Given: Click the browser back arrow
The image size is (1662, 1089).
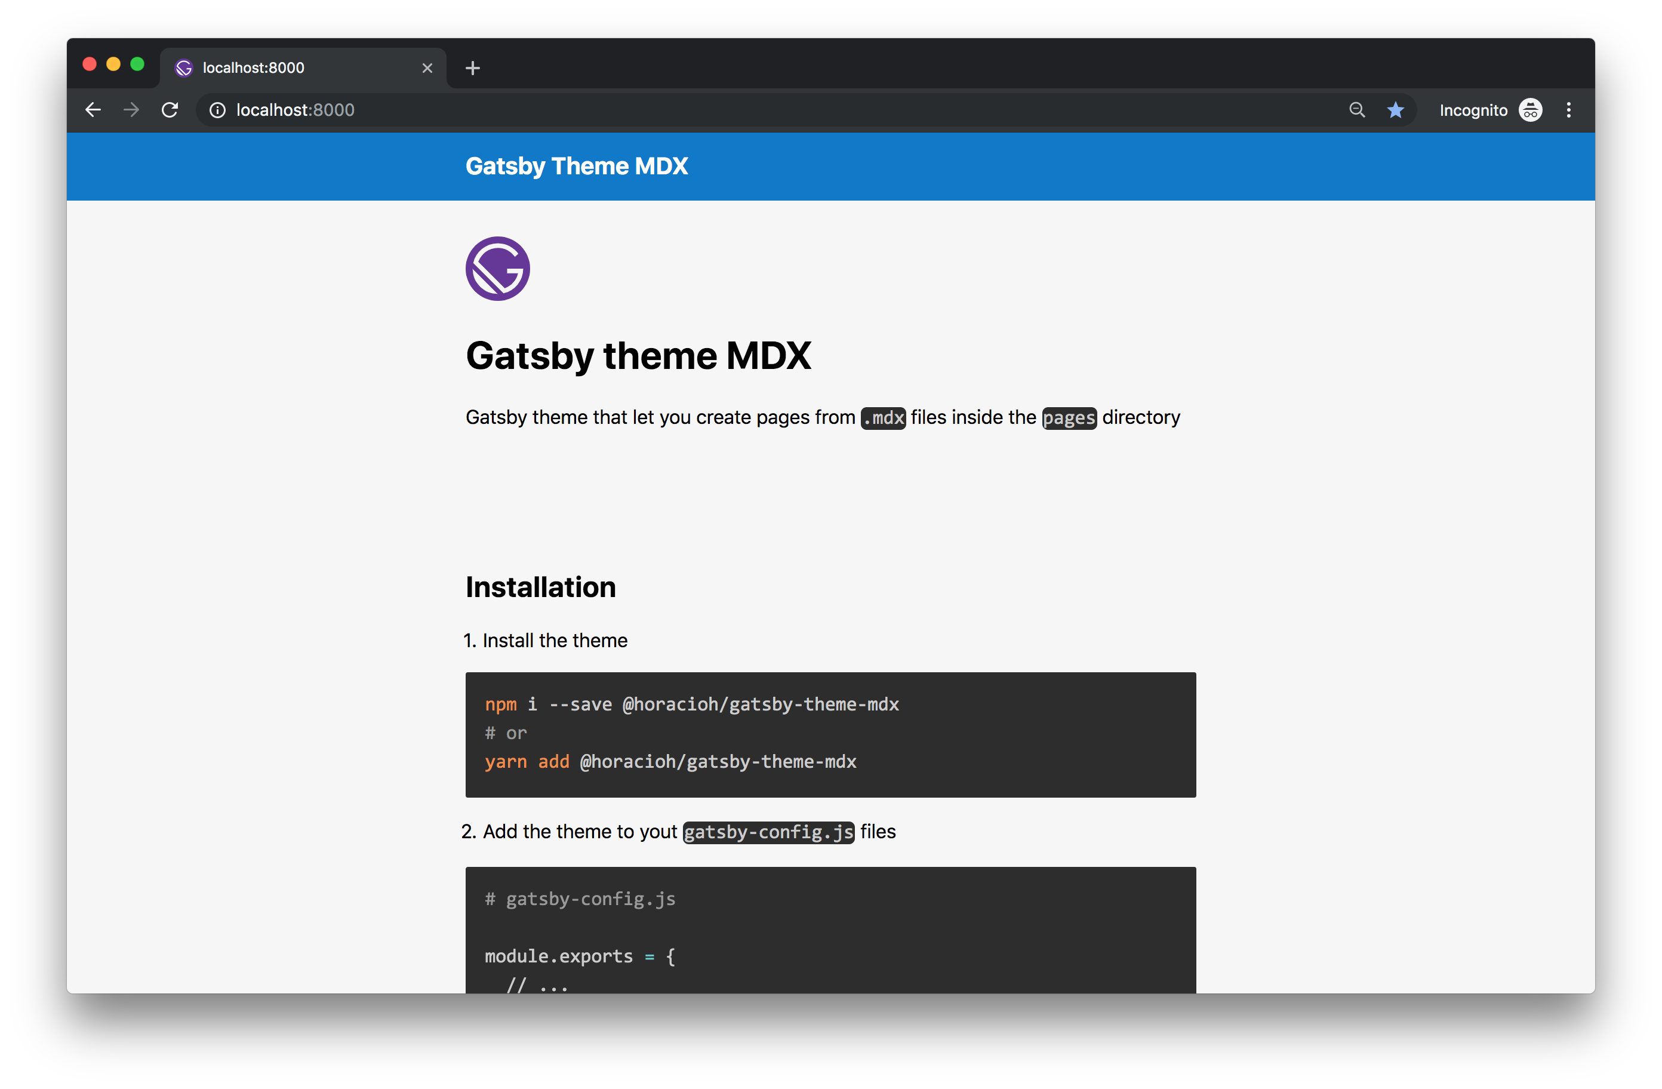Looking at the screenshot, I should [x=93, y=110].
